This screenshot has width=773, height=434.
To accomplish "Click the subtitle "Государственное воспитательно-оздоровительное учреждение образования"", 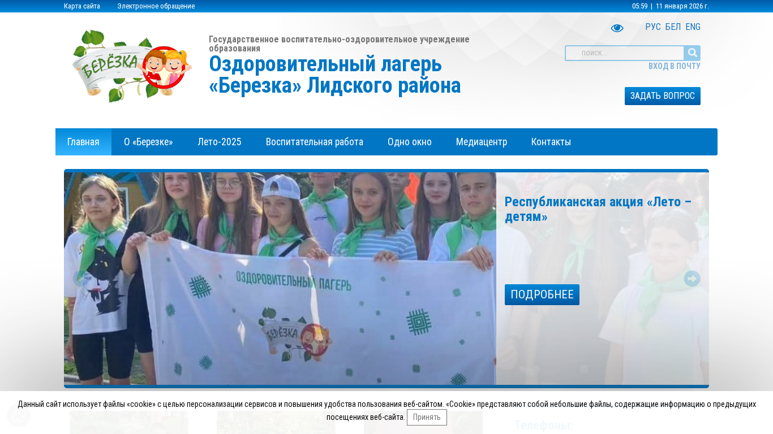I will 339,44.
